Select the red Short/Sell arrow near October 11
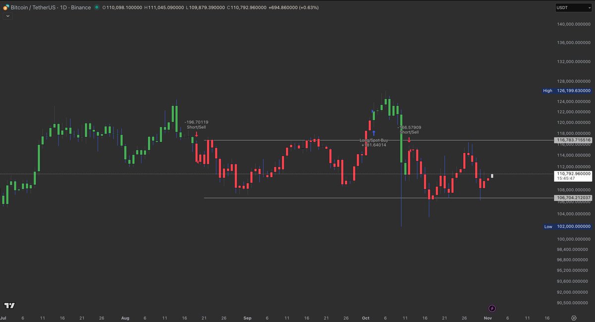 408,140
